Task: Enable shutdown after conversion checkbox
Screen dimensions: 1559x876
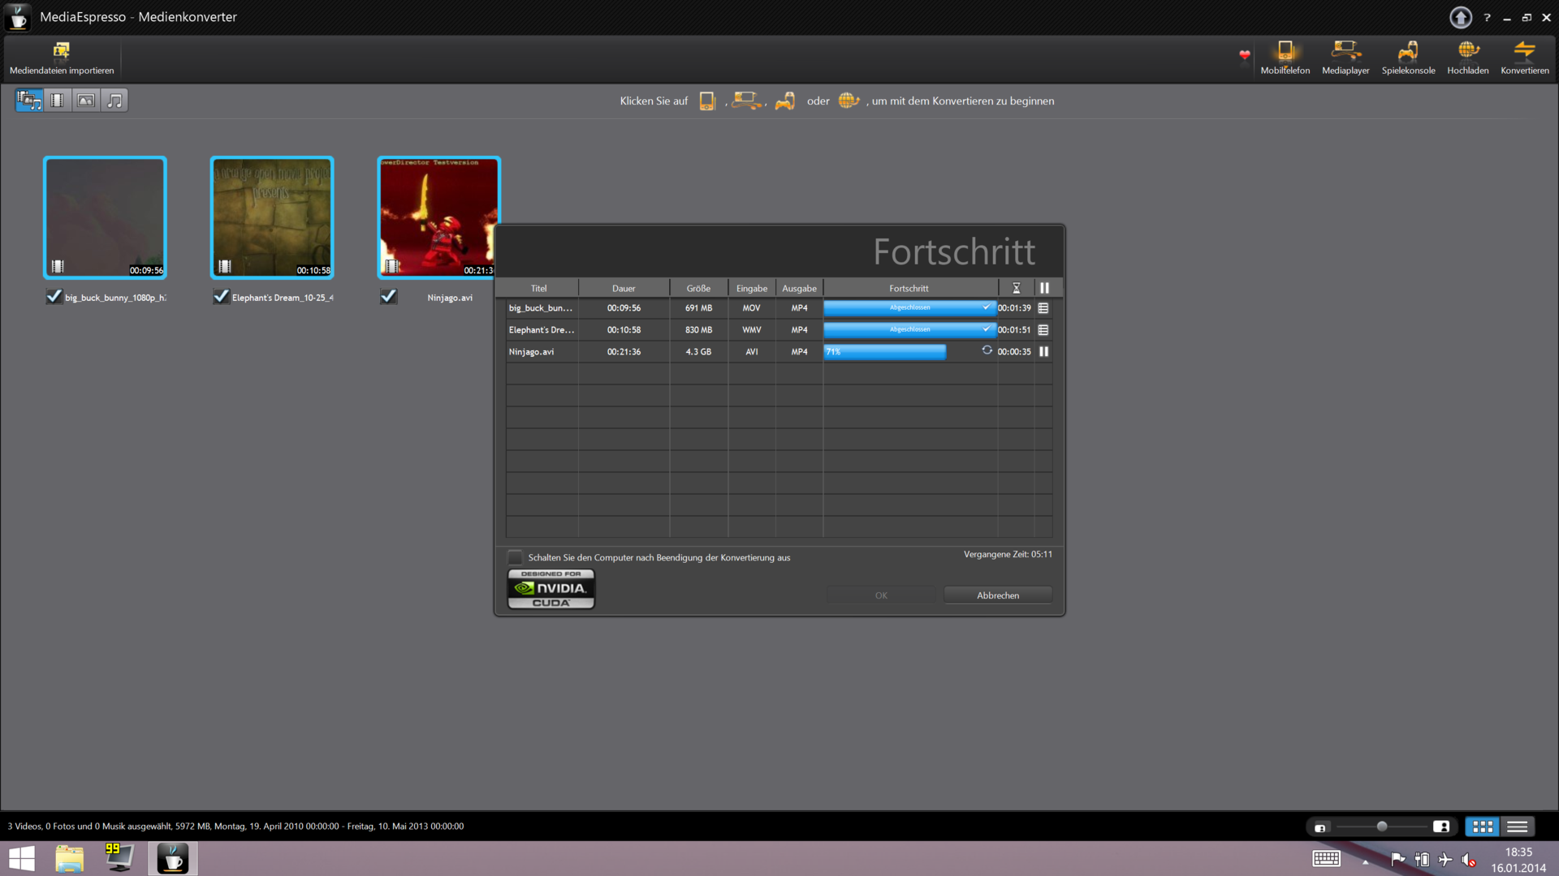Action: (x=515, y=557)
